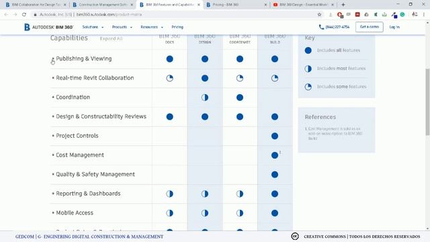Screen dimensions: 430x242
Task: Click full circle for Revit Collaboration under Design
Action: pyautogui.click(x=205, y=78)
